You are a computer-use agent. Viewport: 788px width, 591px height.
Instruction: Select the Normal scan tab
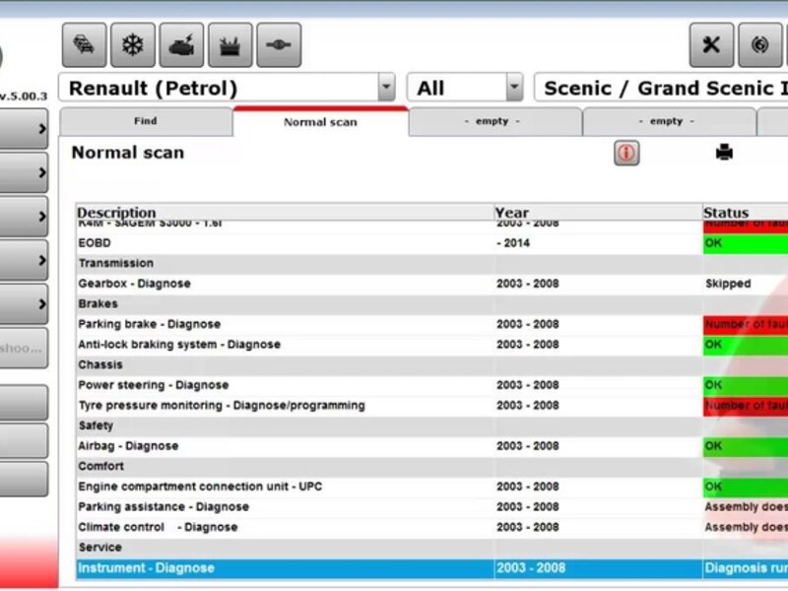(320, 122)
